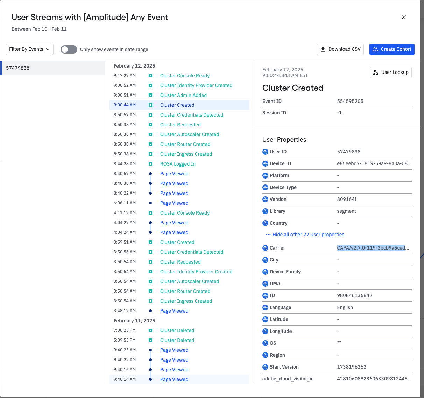Open the 9:17:27 AM Cluster Console Ready event
Screen dimensions: 424x398
click(179, 76)
